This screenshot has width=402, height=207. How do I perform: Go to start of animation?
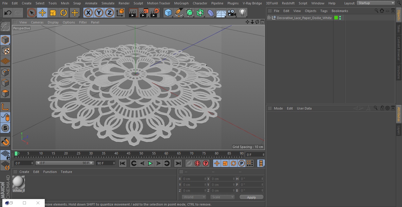123,163
